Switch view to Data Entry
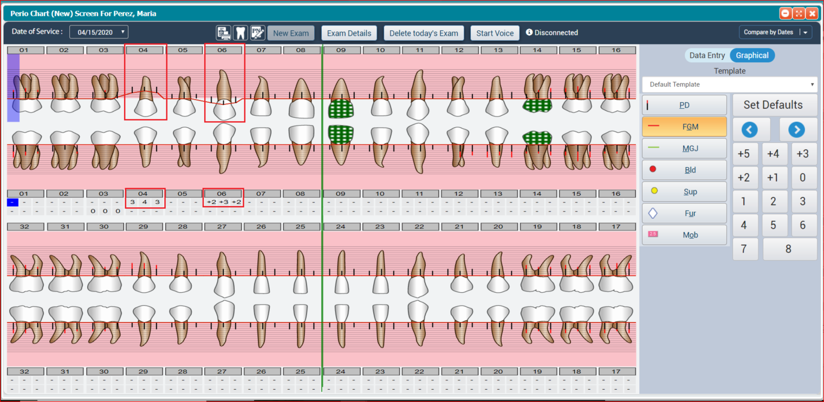Image resolution: width=824 pixels, height=402 pixels. click(707, 55)
